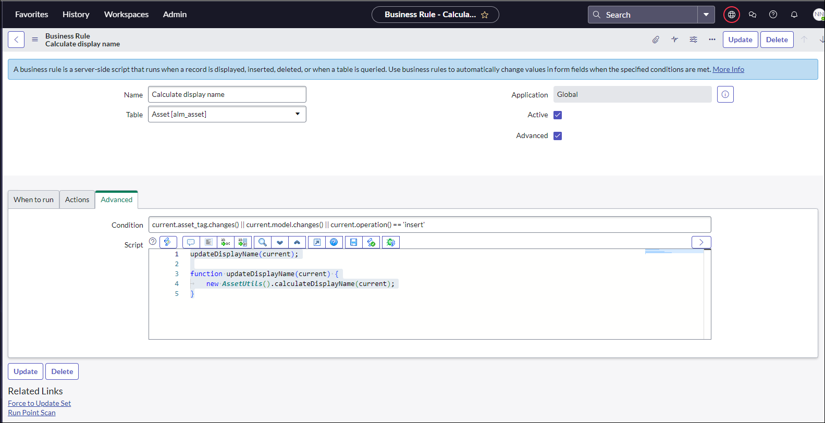Click the save floppy disk icon
825x423 pixels.
(354, 242)
